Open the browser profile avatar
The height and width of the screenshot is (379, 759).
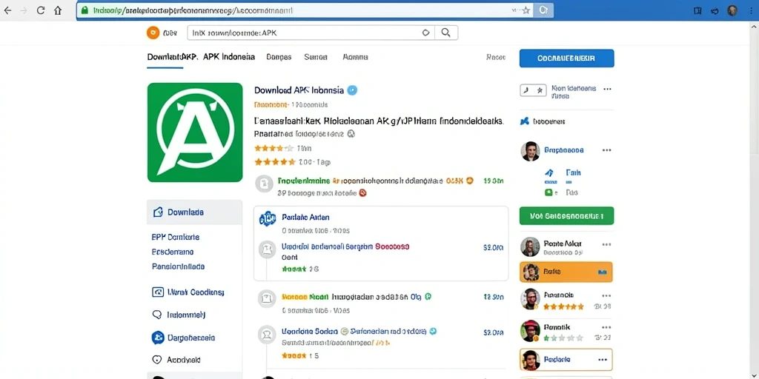[x=732, y=10]
